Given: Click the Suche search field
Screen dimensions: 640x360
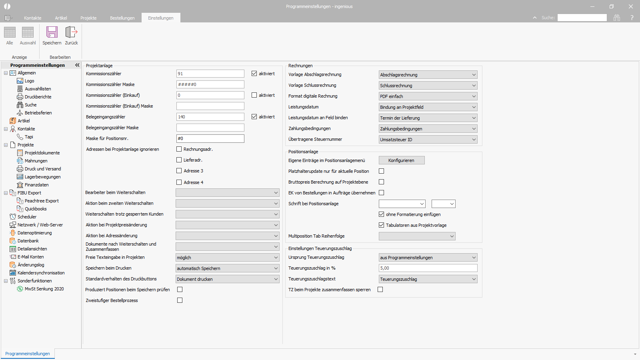Looking at the screenshot, I should (x=582, y=18).
